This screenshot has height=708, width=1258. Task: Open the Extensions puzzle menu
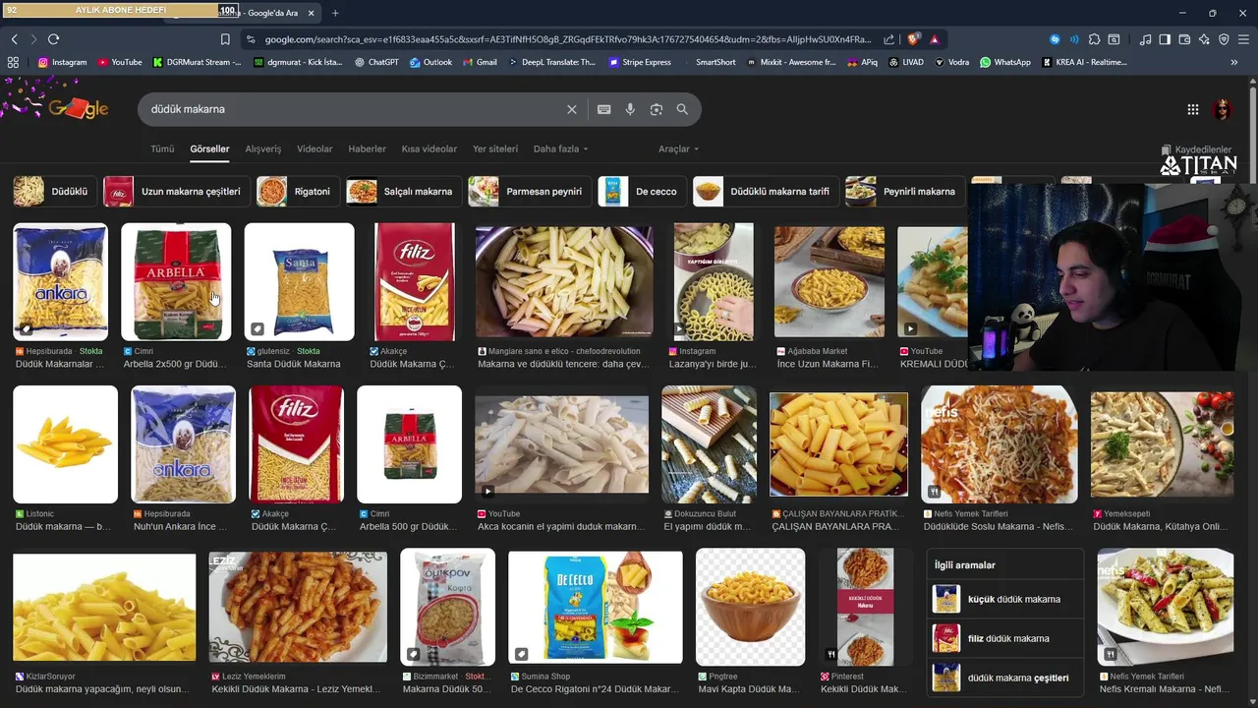point(1094,39)
